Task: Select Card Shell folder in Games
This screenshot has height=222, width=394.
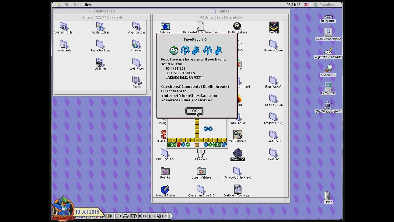Action: point(274,137)
